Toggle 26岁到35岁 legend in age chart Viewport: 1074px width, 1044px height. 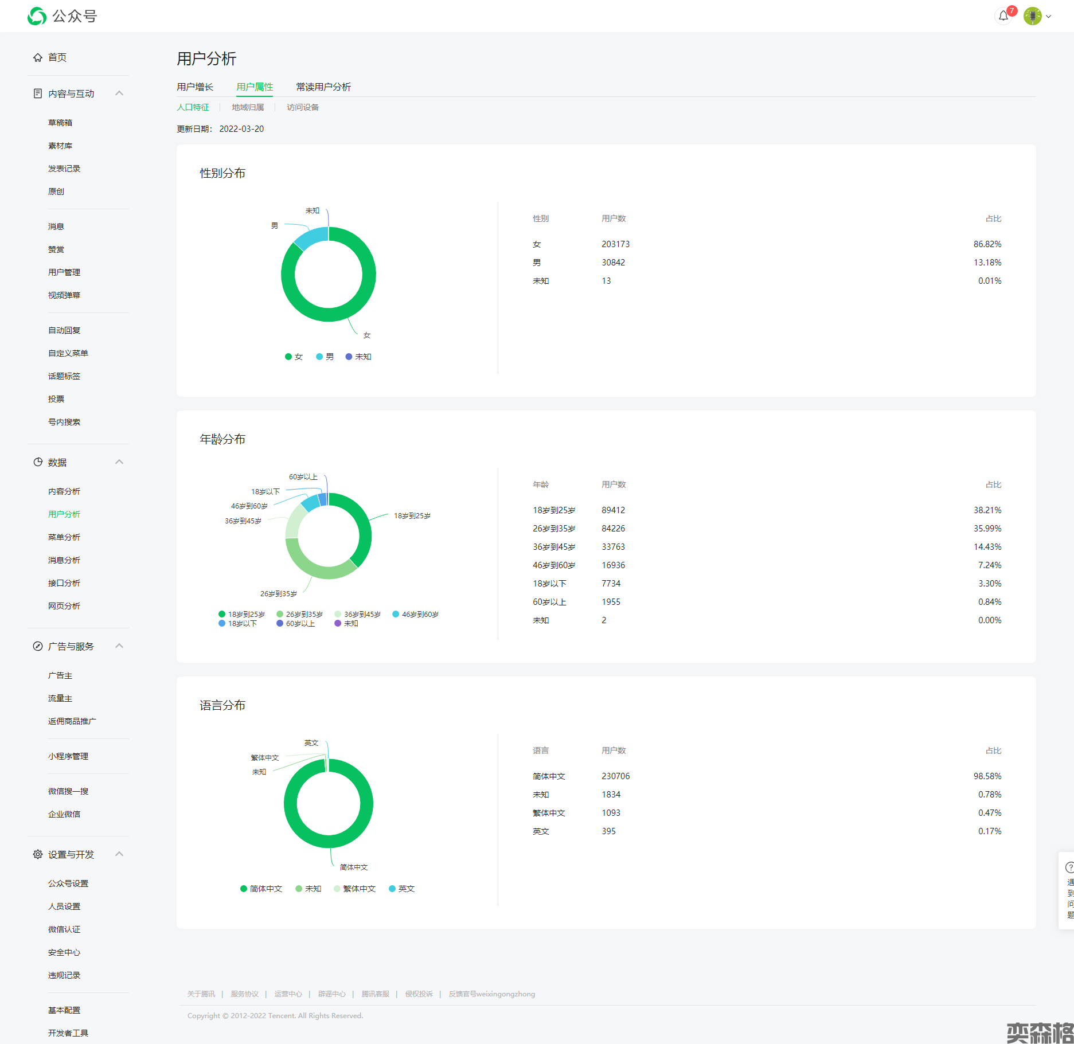click(x=299, y=614)
